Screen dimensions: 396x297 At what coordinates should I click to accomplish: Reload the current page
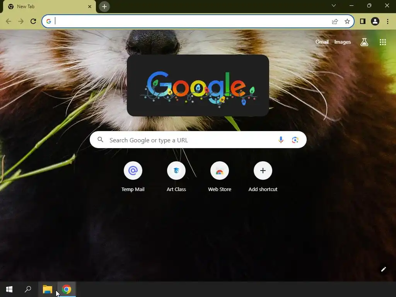[x=33, y=21]
